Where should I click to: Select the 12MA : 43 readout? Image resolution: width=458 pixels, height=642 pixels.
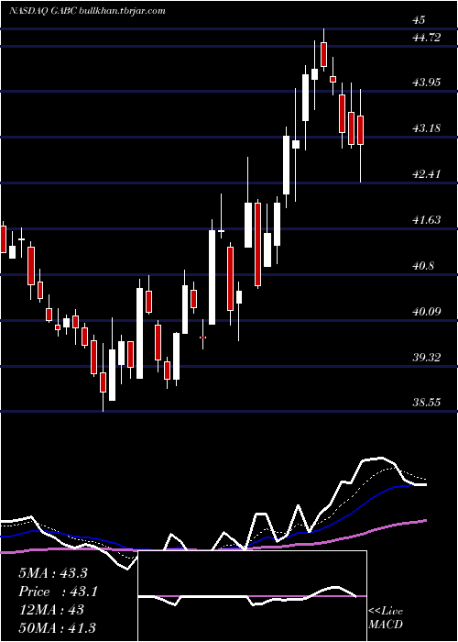click(x=51, y=610)
